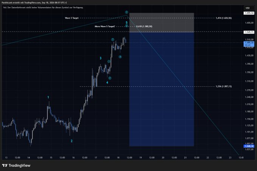
Task: Click the blue 1.048,30 price tag
Action: click(x=249, y=146)
